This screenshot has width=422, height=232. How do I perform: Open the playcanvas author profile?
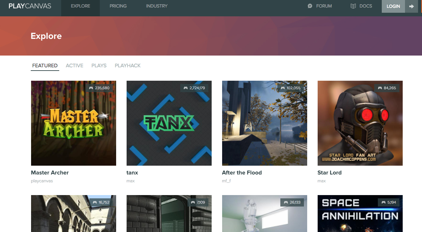[x=42, y=181]
